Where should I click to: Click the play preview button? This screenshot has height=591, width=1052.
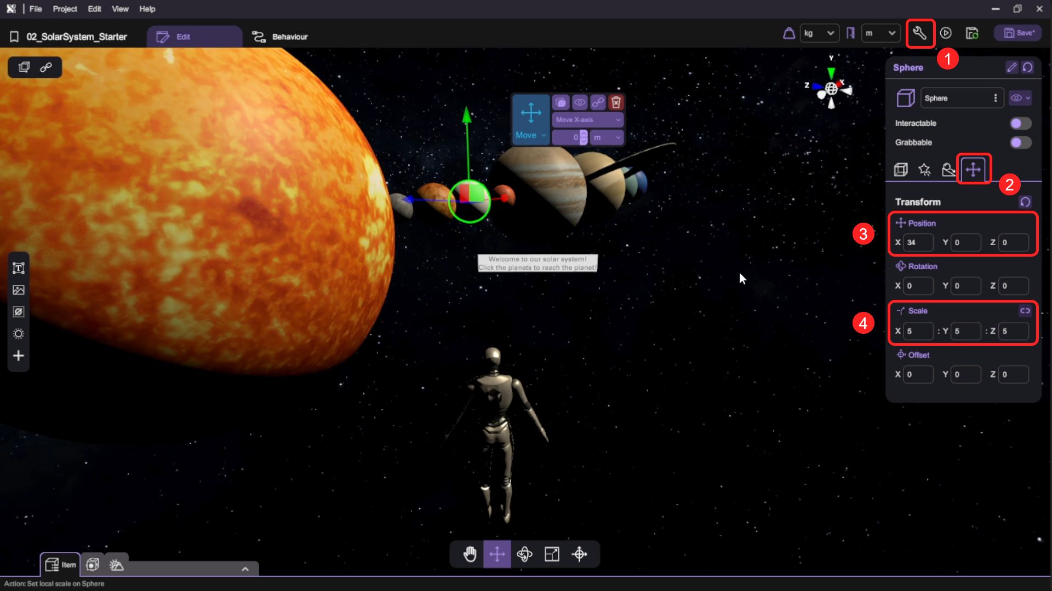click(x=946, y=33)
